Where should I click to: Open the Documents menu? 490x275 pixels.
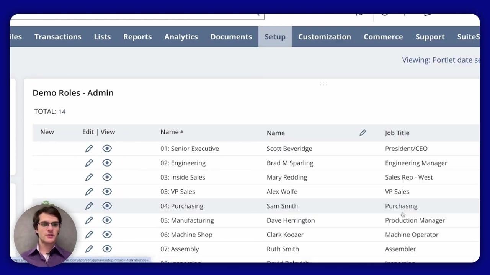click(x=231, y=37)
